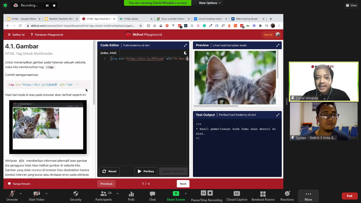Click the browser address bar
The width and height of the screenshot is (361, 203).
click(79, 26)
